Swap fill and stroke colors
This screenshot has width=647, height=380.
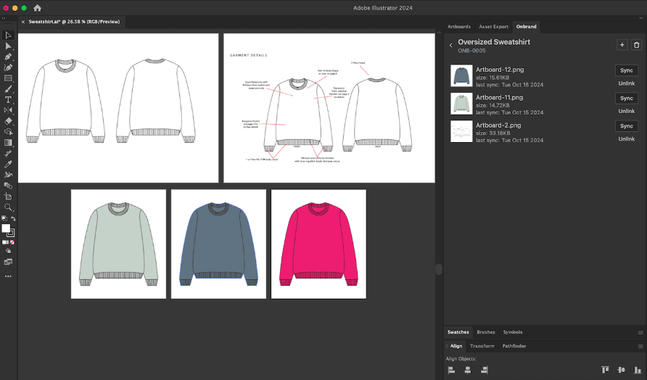(x=13, y=218)
